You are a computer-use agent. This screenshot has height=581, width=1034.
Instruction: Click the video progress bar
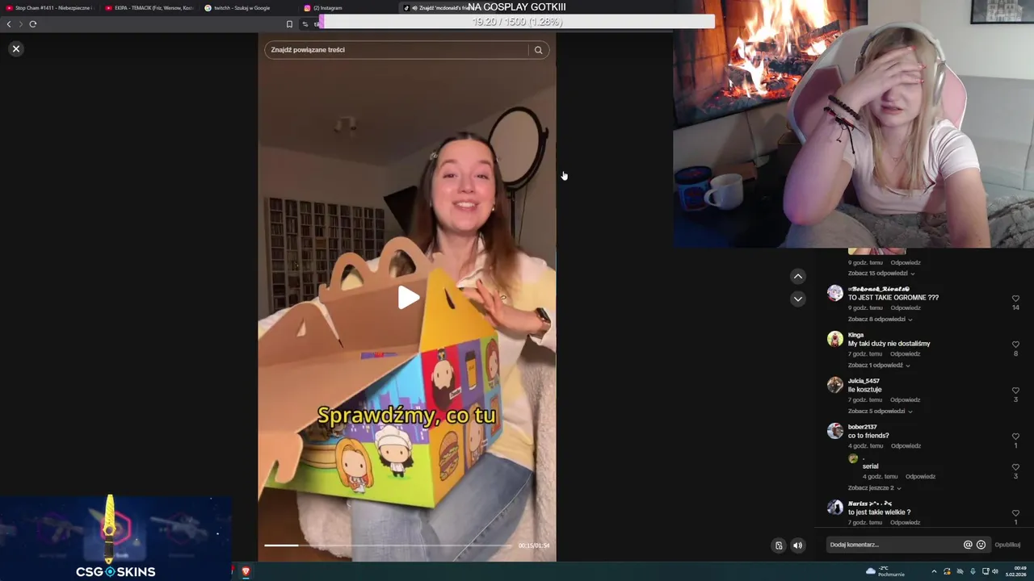[x=388, y=545]
